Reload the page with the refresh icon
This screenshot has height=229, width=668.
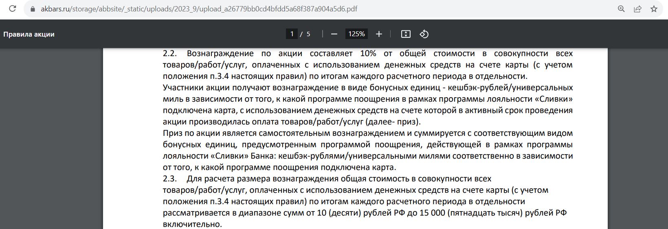(x=13, y=9)
